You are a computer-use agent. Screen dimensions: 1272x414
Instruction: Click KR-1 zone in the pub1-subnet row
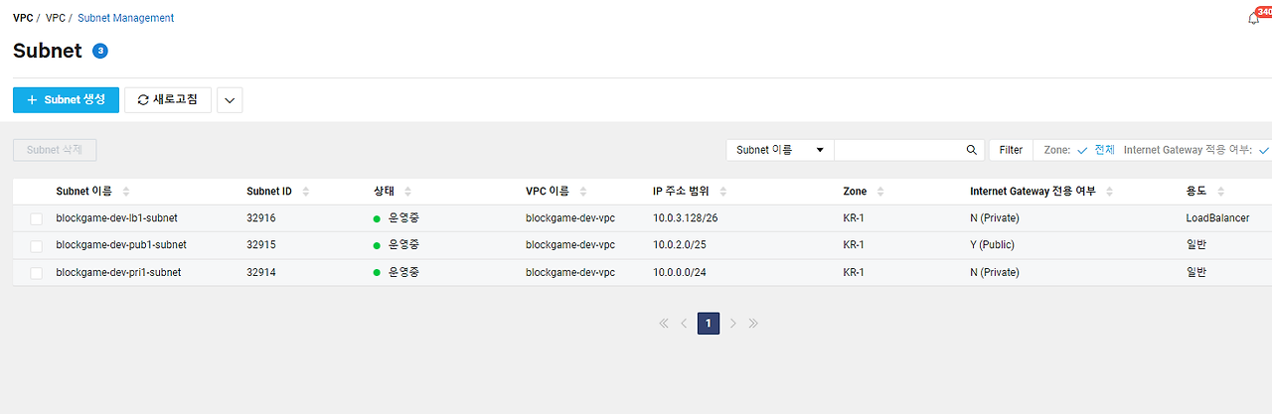[x=854, y=245]
